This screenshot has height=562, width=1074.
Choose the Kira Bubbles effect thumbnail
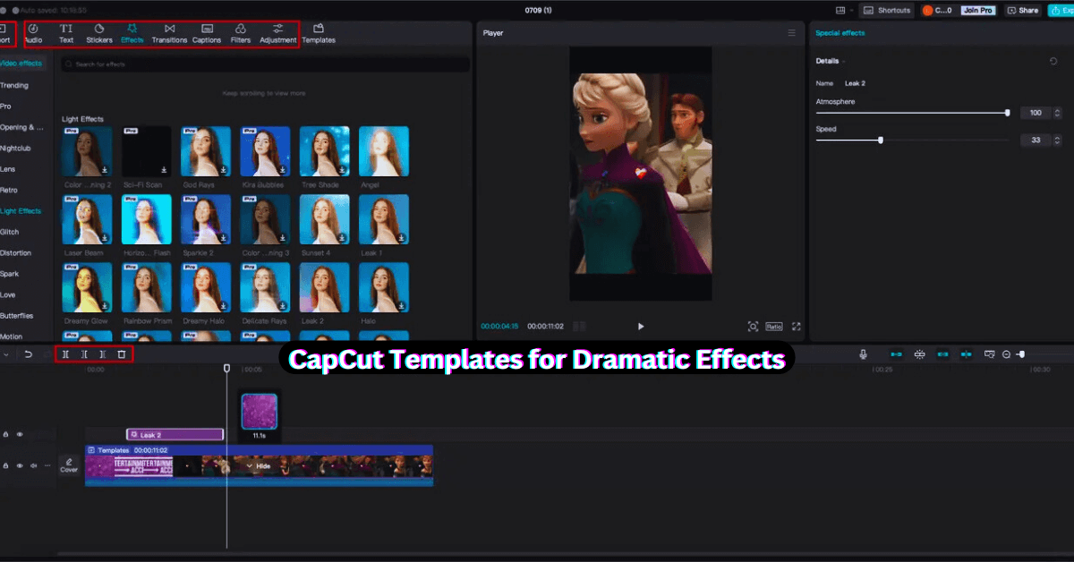coord(265,151)
